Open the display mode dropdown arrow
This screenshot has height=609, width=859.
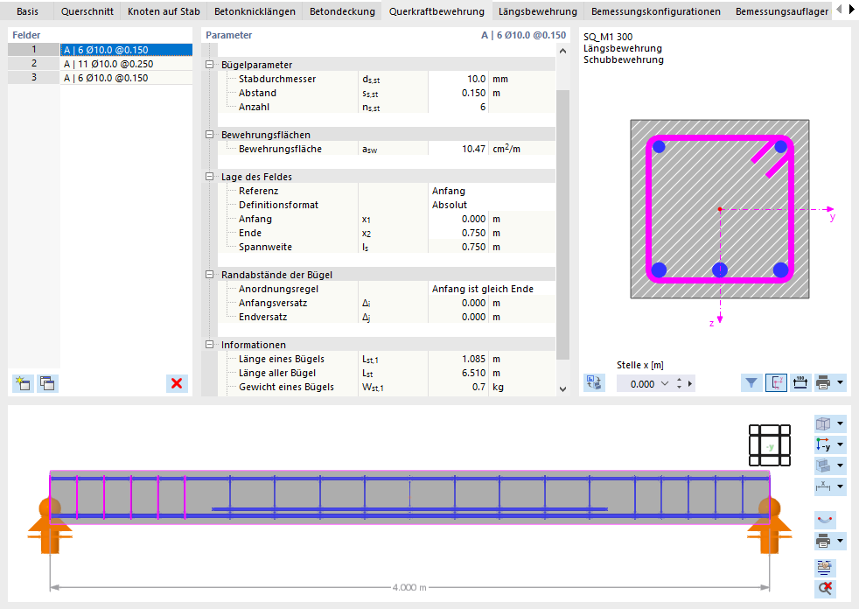click(841, 423)
